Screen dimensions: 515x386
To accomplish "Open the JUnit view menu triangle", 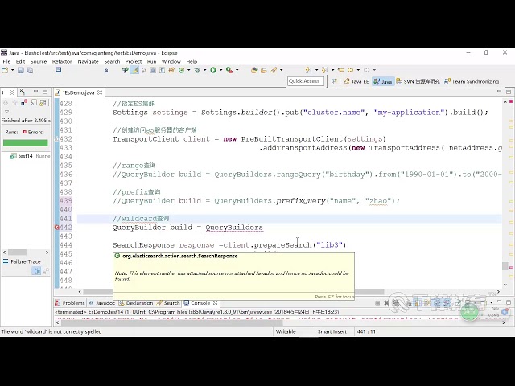I will [x=6, y=112].
